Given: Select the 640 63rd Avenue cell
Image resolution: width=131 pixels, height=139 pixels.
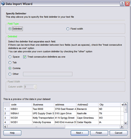Looking at the screenshot, I should (65, 122).
